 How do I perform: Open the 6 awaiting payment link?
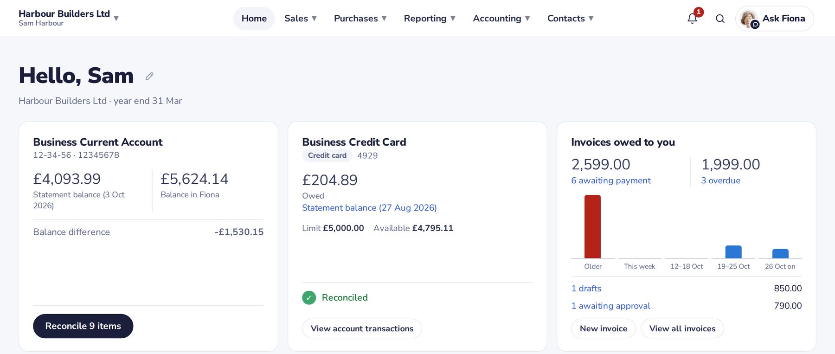tap(611, 180)
